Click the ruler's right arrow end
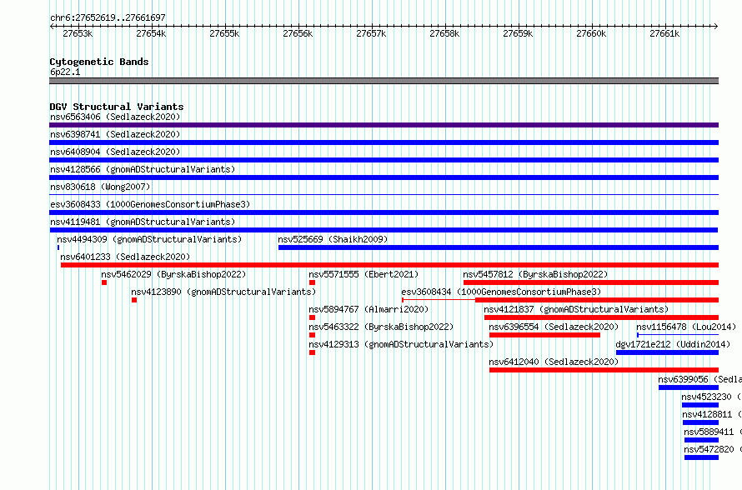Viewport: 742px width, 490px height. (716, 26)
